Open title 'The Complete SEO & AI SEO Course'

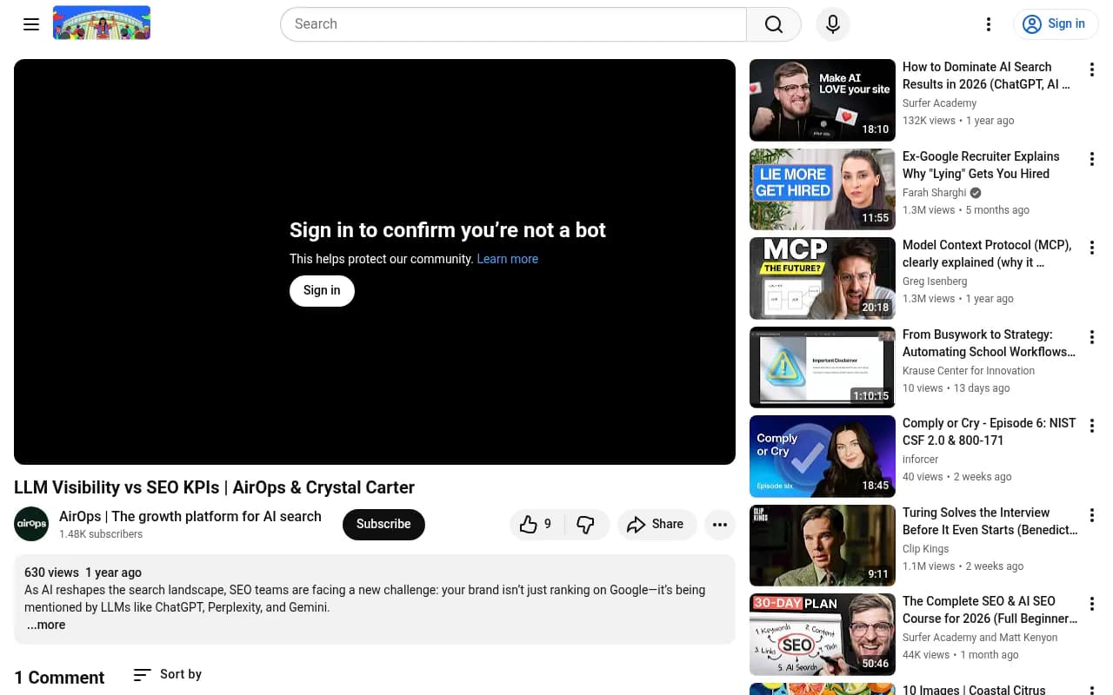pos(990,610)
